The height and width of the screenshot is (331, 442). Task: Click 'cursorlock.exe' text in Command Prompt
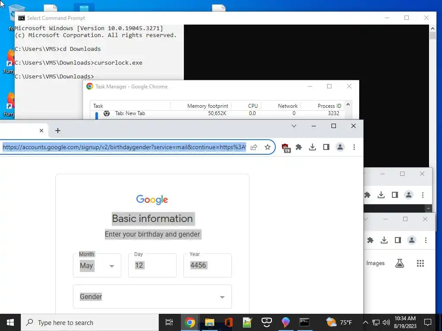click(118, 63)
